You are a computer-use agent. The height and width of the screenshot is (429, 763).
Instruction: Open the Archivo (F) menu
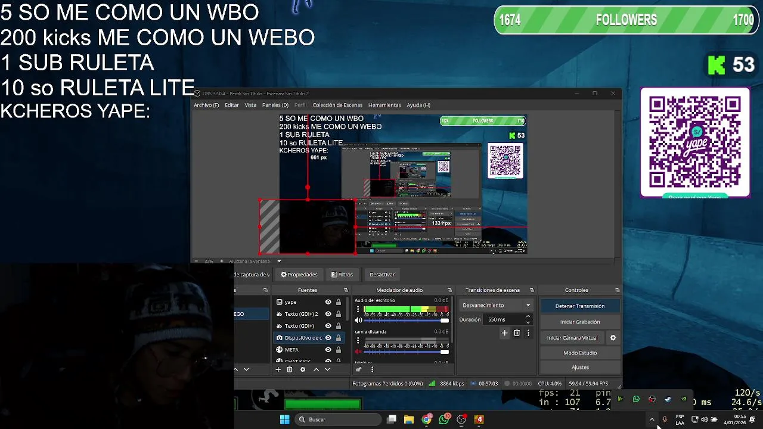pos(206,105)
